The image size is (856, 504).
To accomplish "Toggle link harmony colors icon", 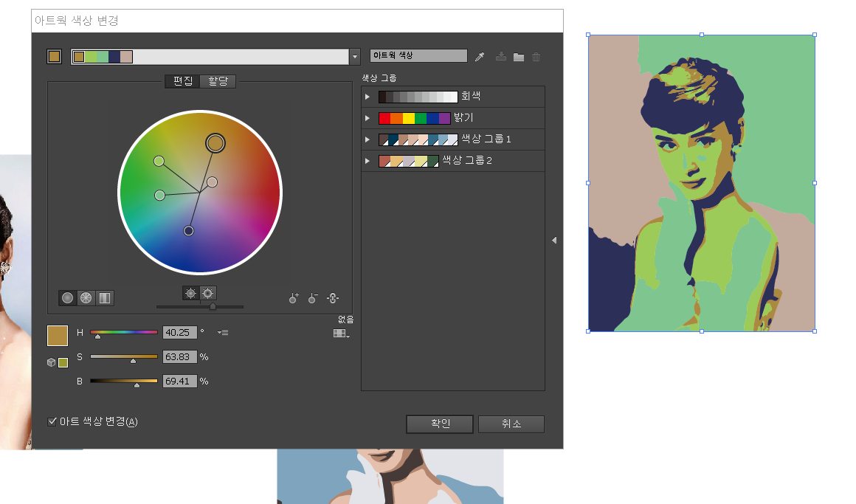I will point(333,297).
